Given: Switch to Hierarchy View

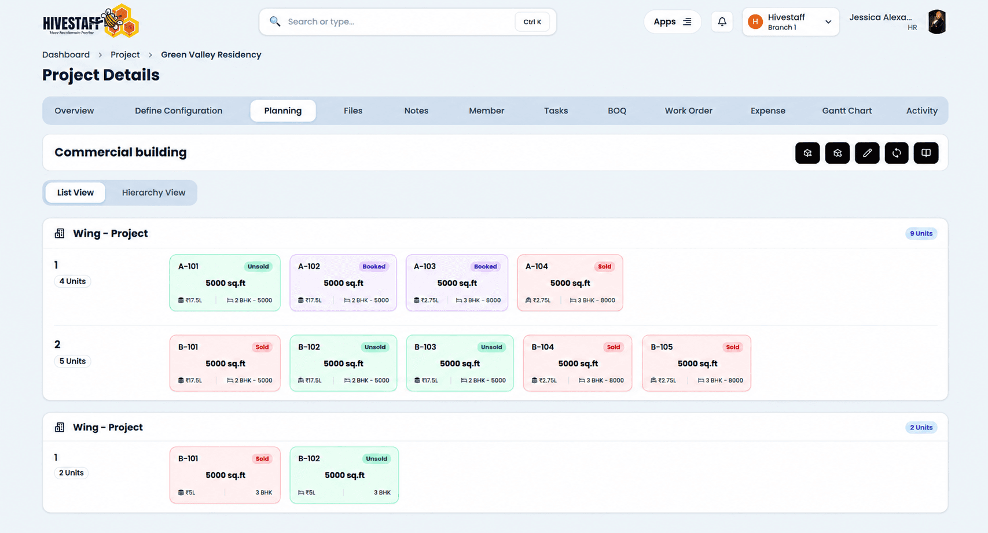Looking at the screenshot, I should (x=153, y=193).
